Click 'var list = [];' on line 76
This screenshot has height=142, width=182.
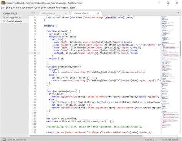pos(58,34)
